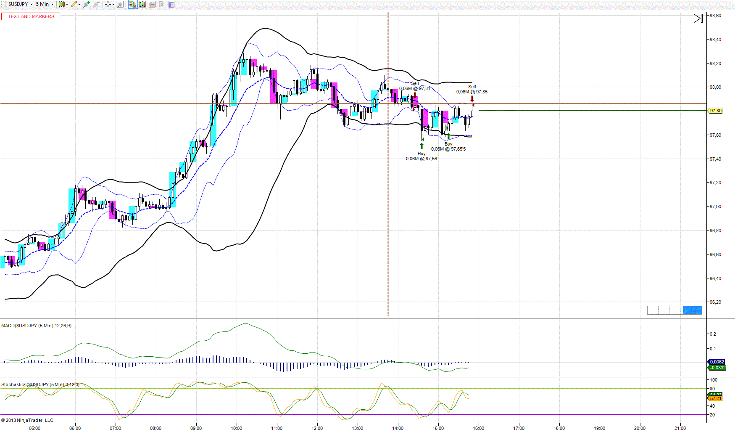
Task: Select the pencil drawing tools icon
Action: point(75,4)
